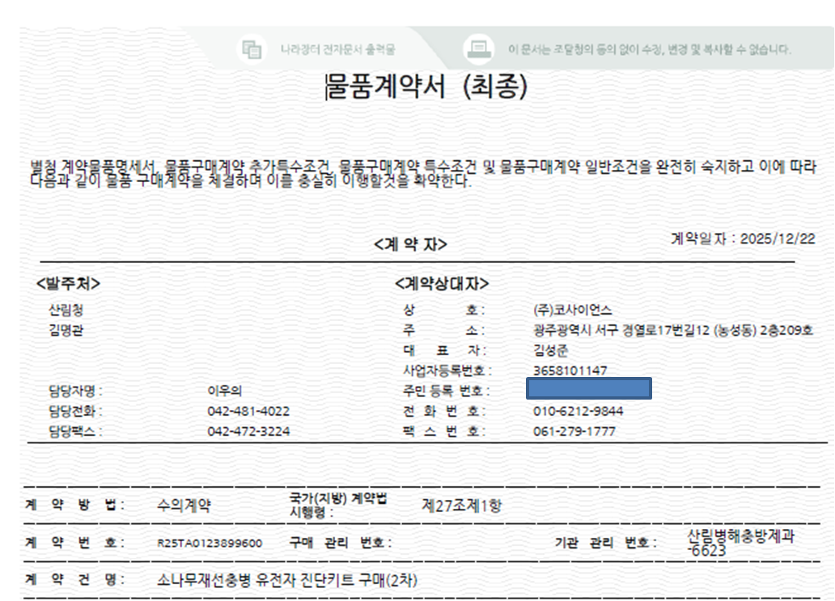Click the 제27조제1항 clause text

462,506
